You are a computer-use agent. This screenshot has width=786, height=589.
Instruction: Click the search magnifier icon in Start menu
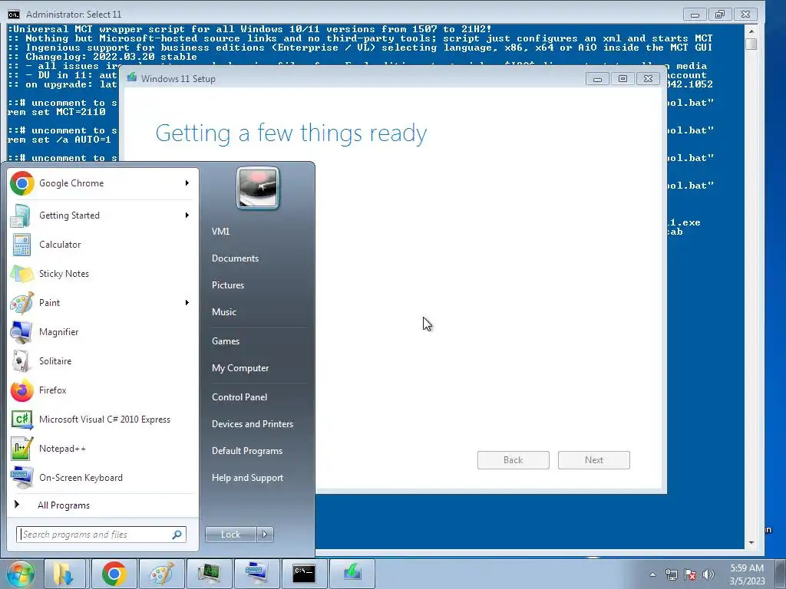pos(177,535)
